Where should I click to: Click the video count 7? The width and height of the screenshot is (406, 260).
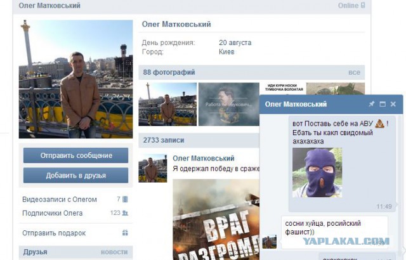119,199
